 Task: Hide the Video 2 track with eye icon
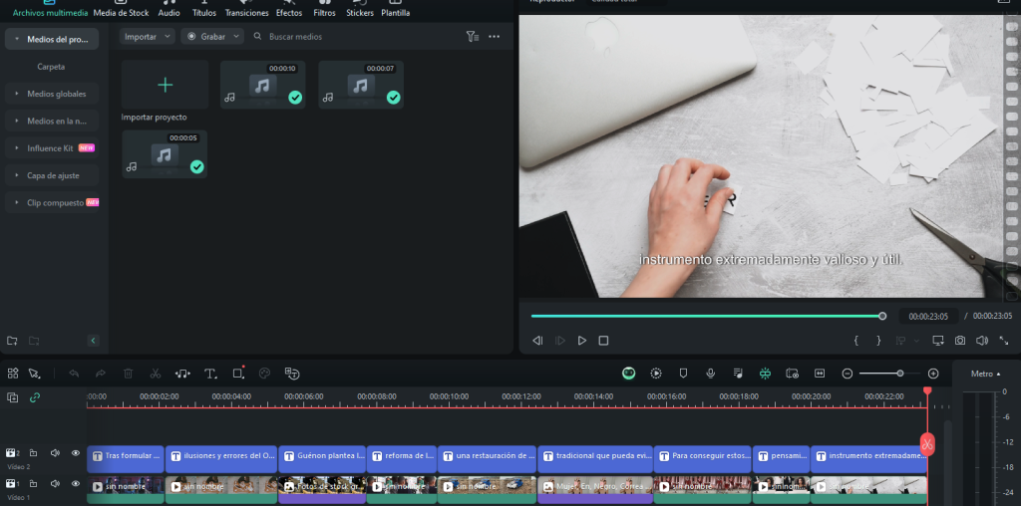(x=75, y=453)
